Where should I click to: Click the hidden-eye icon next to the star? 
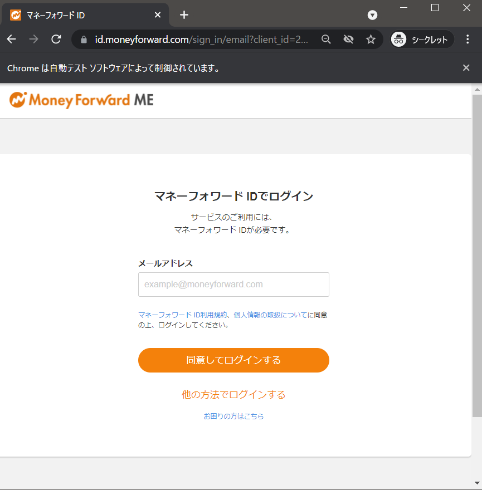point(348,39)
